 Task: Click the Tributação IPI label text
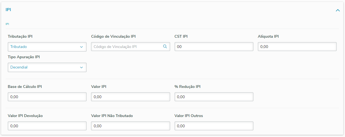coord(22,37)
